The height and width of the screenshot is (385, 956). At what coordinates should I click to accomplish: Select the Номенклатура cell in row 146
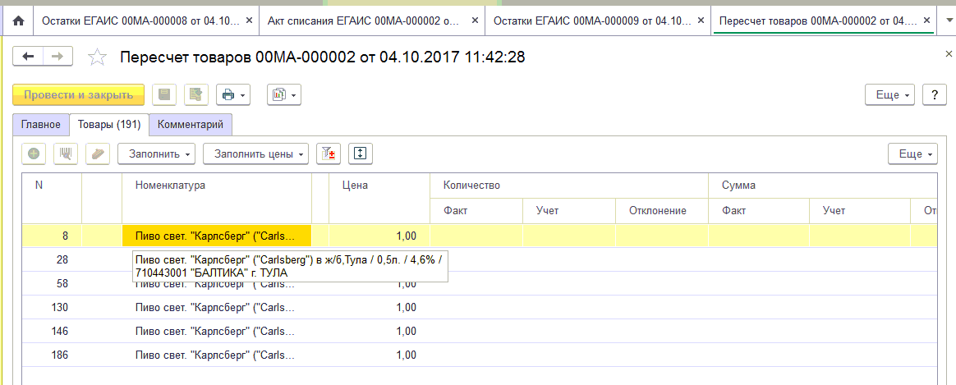pos(217,331)
